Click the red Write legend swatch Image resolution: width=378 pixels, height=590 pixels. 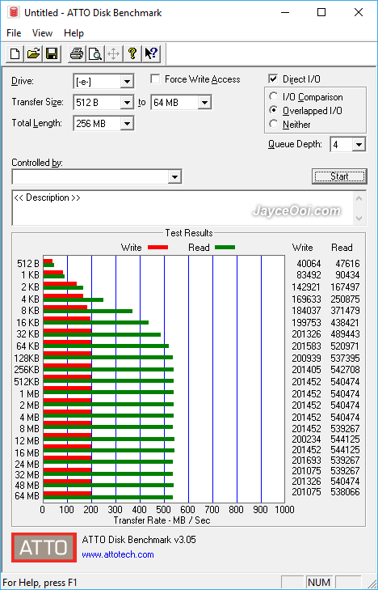pyautogui.click(x=157, y=248)
